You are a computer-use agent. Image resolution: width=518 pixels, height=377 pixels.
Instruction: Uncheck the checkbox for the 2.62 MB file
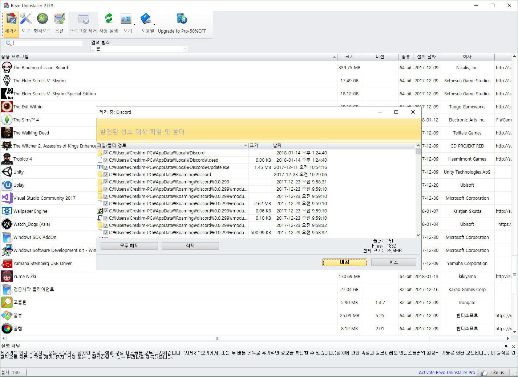pyautogui.click(x=106, y=204)
